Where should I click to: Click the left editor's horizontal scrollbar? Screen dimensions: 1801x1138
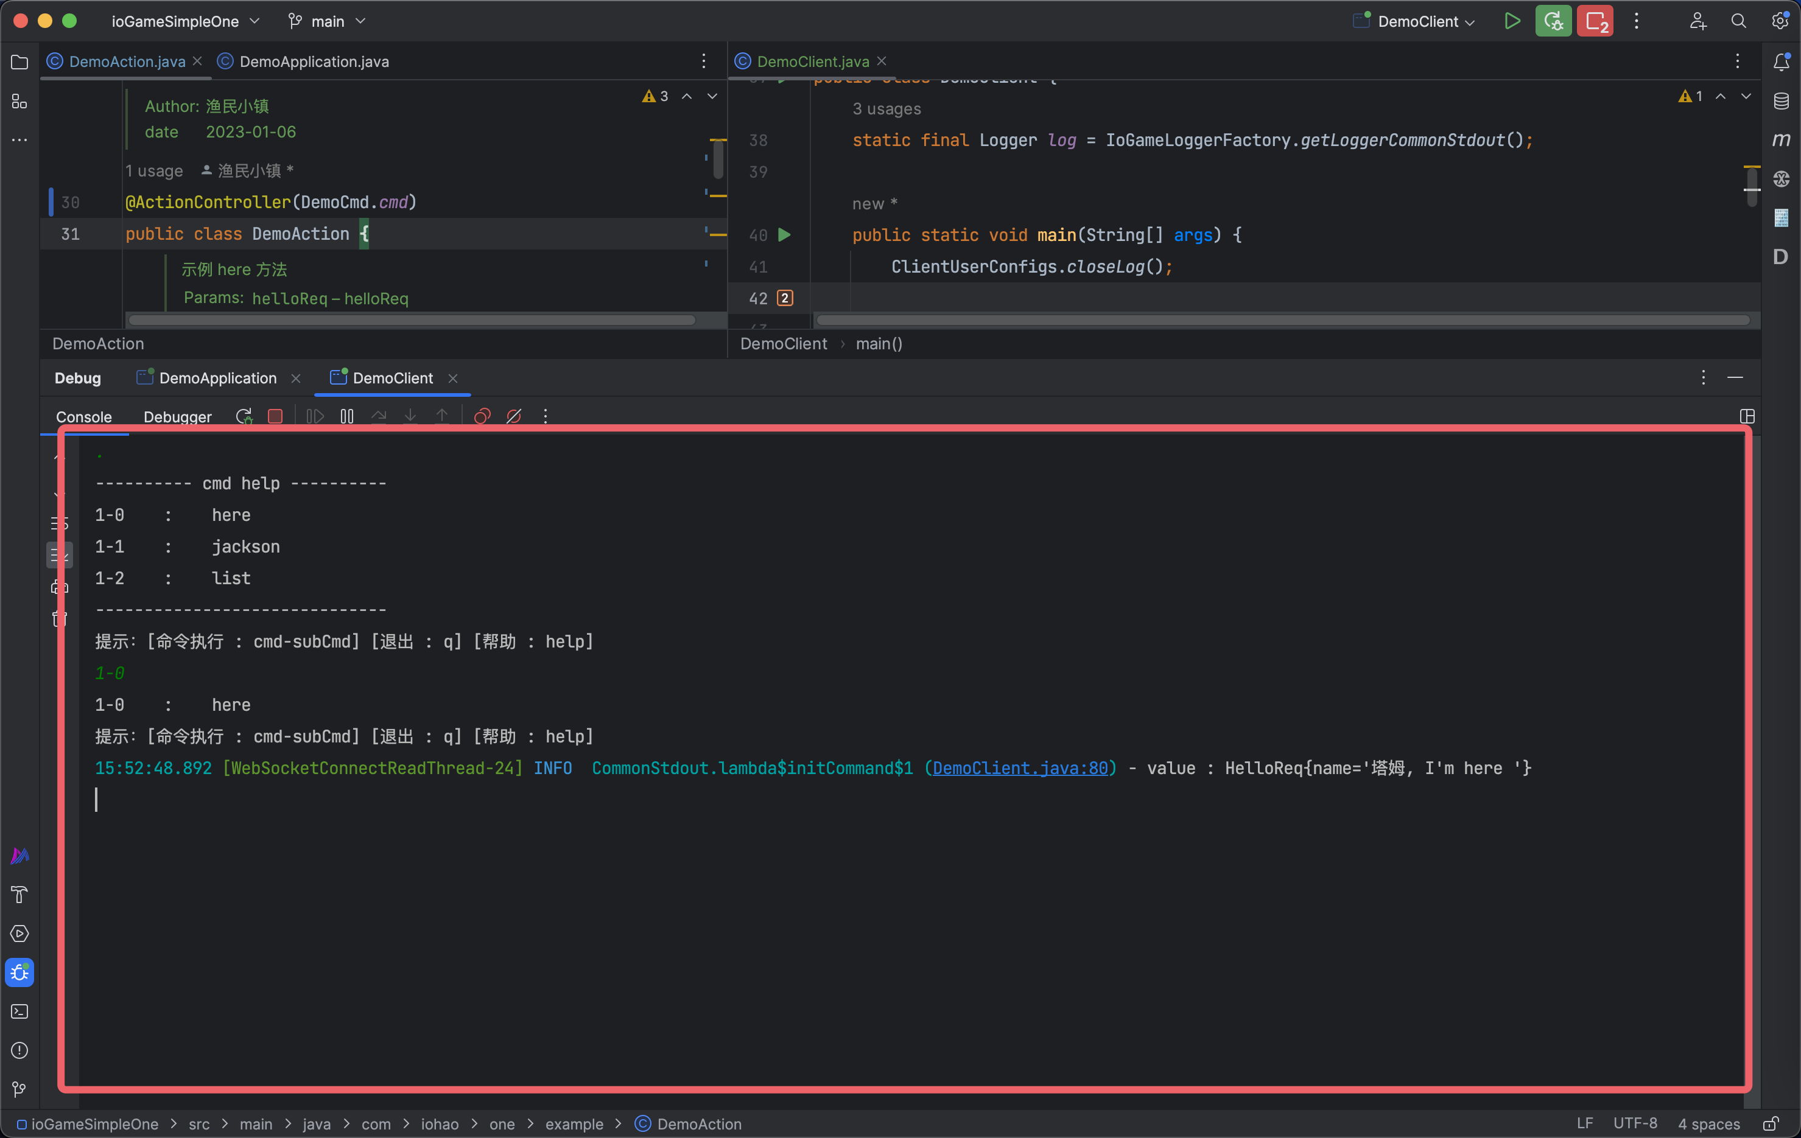point(412,320)
